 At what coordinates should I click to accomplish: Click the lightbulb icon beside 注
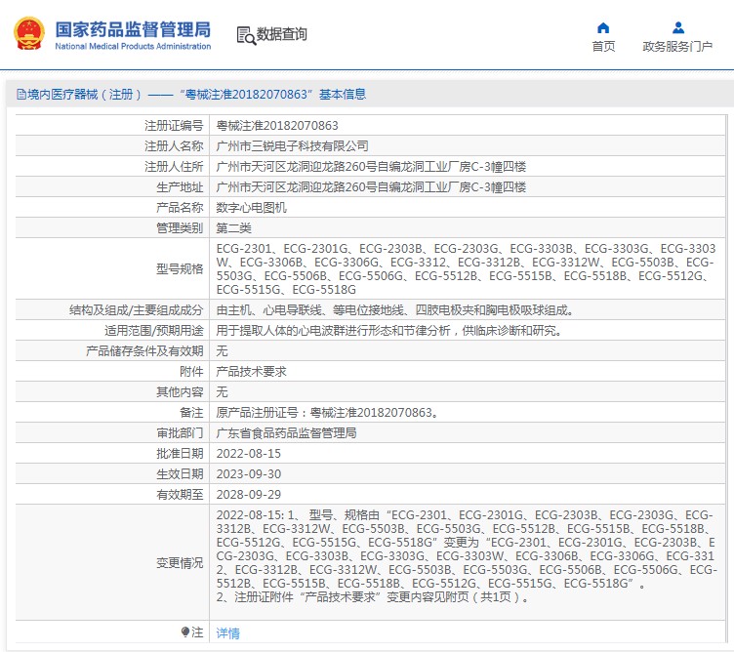click(185, 632)
